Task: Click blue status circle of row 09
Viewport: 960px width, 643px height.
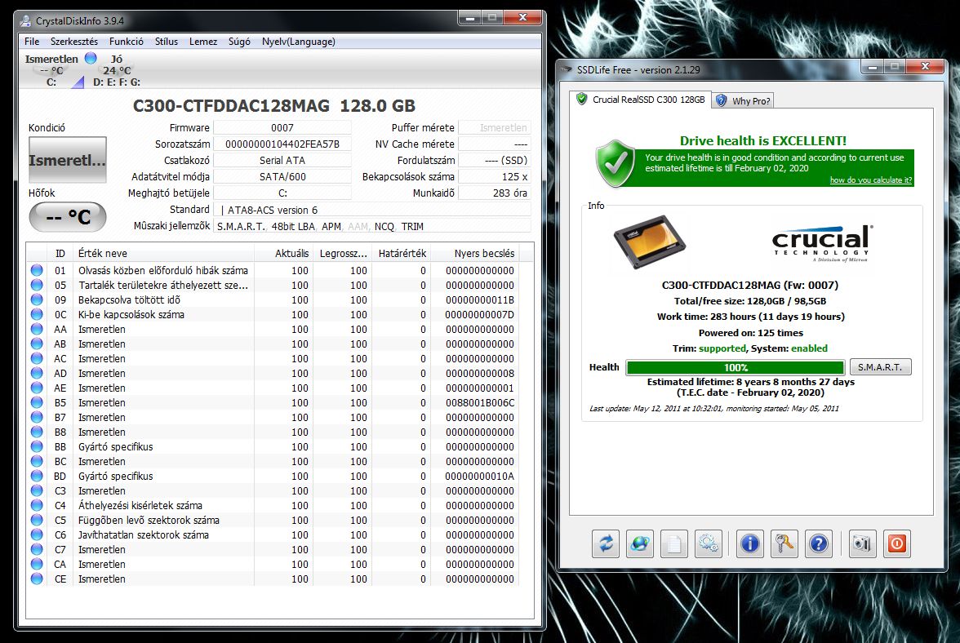Action: click(x=37, y=299)
